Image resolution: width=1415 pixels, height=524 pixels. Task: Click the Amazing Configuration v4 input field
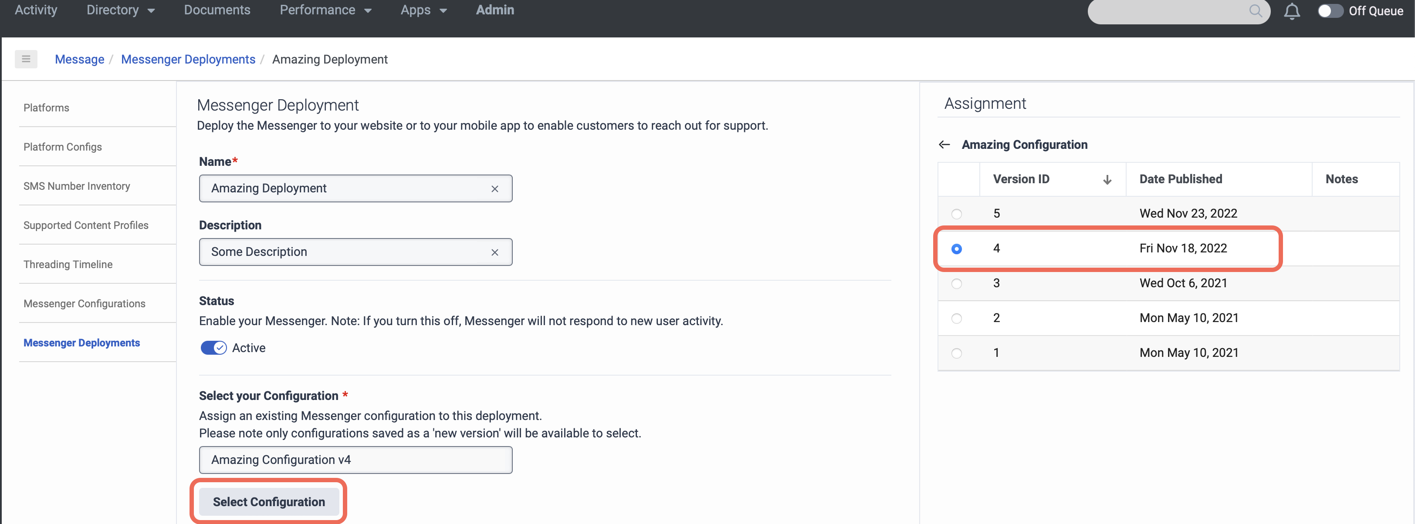355,460
